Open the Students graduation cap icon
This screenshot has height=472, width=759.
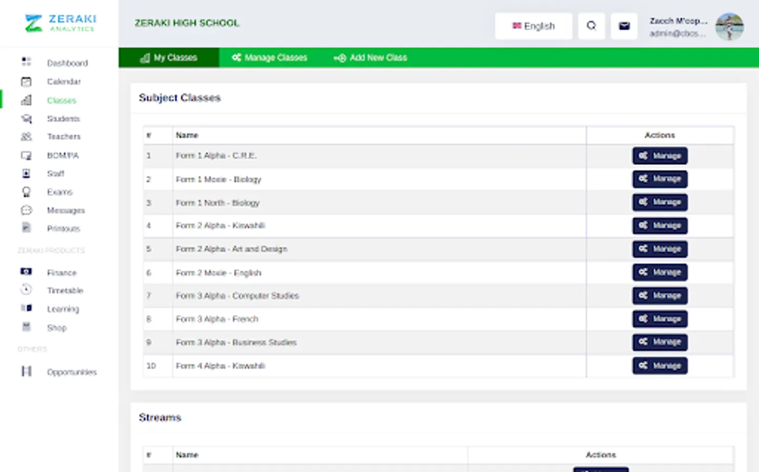point(26,119)
